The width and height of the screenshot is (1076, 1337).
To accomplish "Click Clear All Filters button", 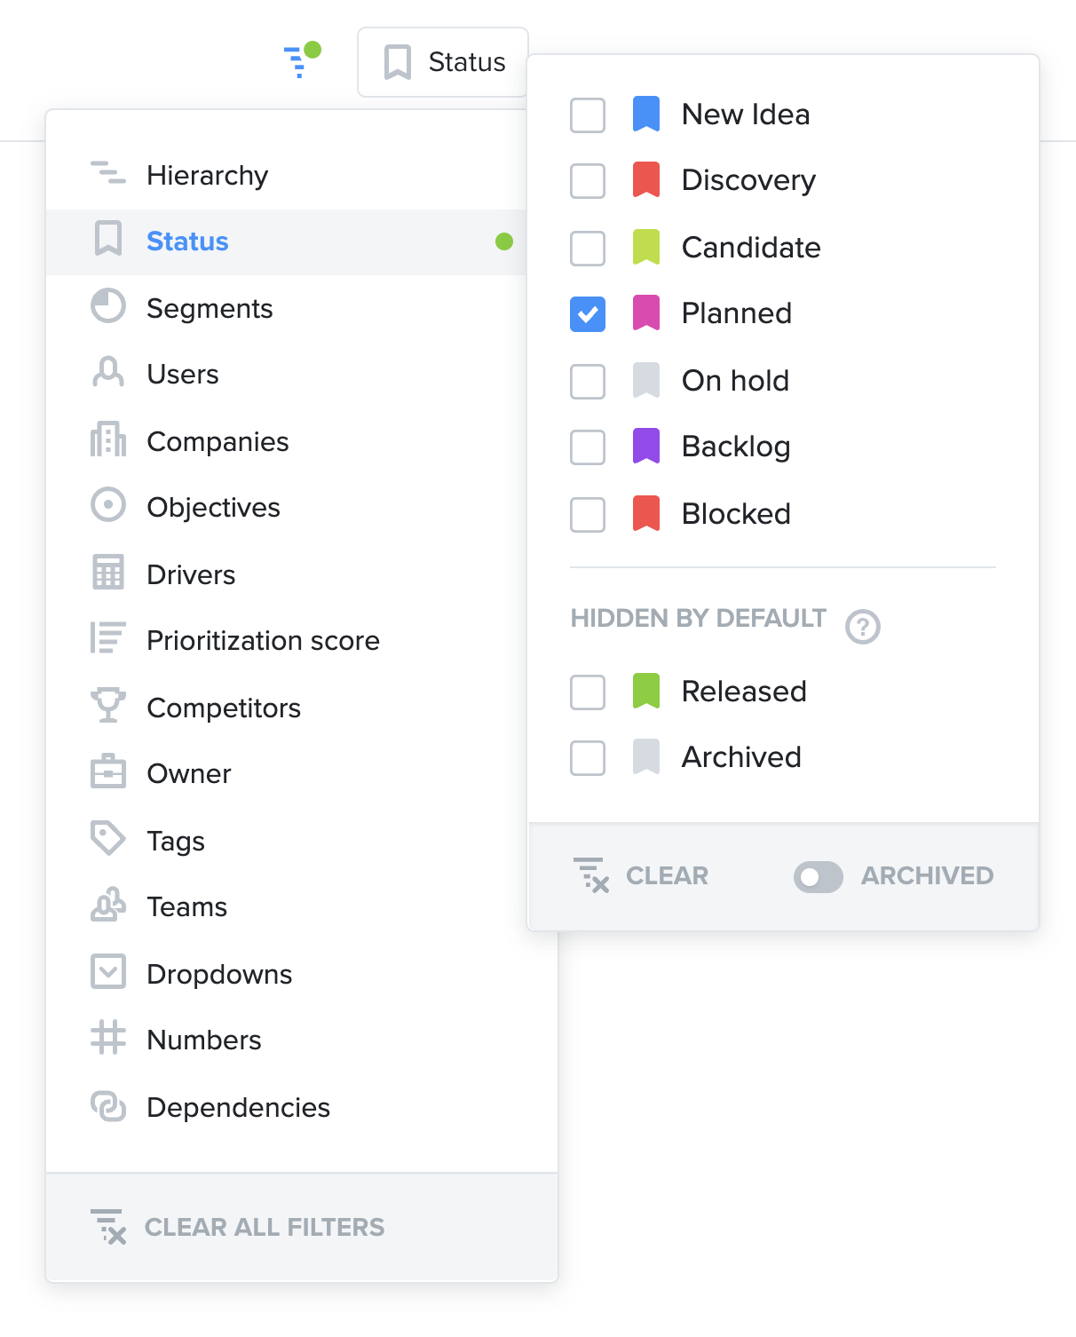I will [x=238, y=1227].
